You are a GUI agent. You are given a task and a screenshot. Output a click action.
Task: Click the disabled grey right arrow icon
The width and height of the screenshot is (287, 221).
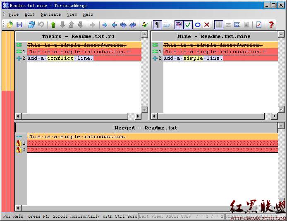[x=93, y=25]
